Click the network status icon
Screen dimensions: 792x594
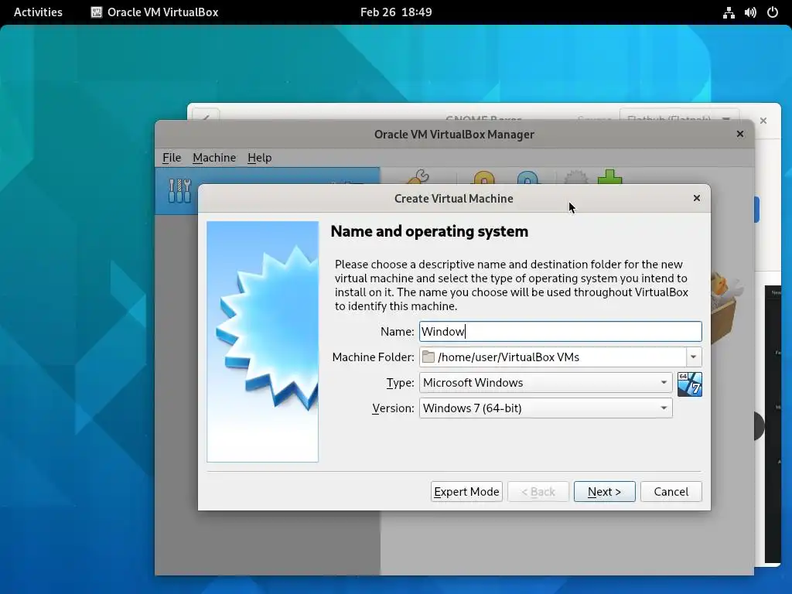729,12
